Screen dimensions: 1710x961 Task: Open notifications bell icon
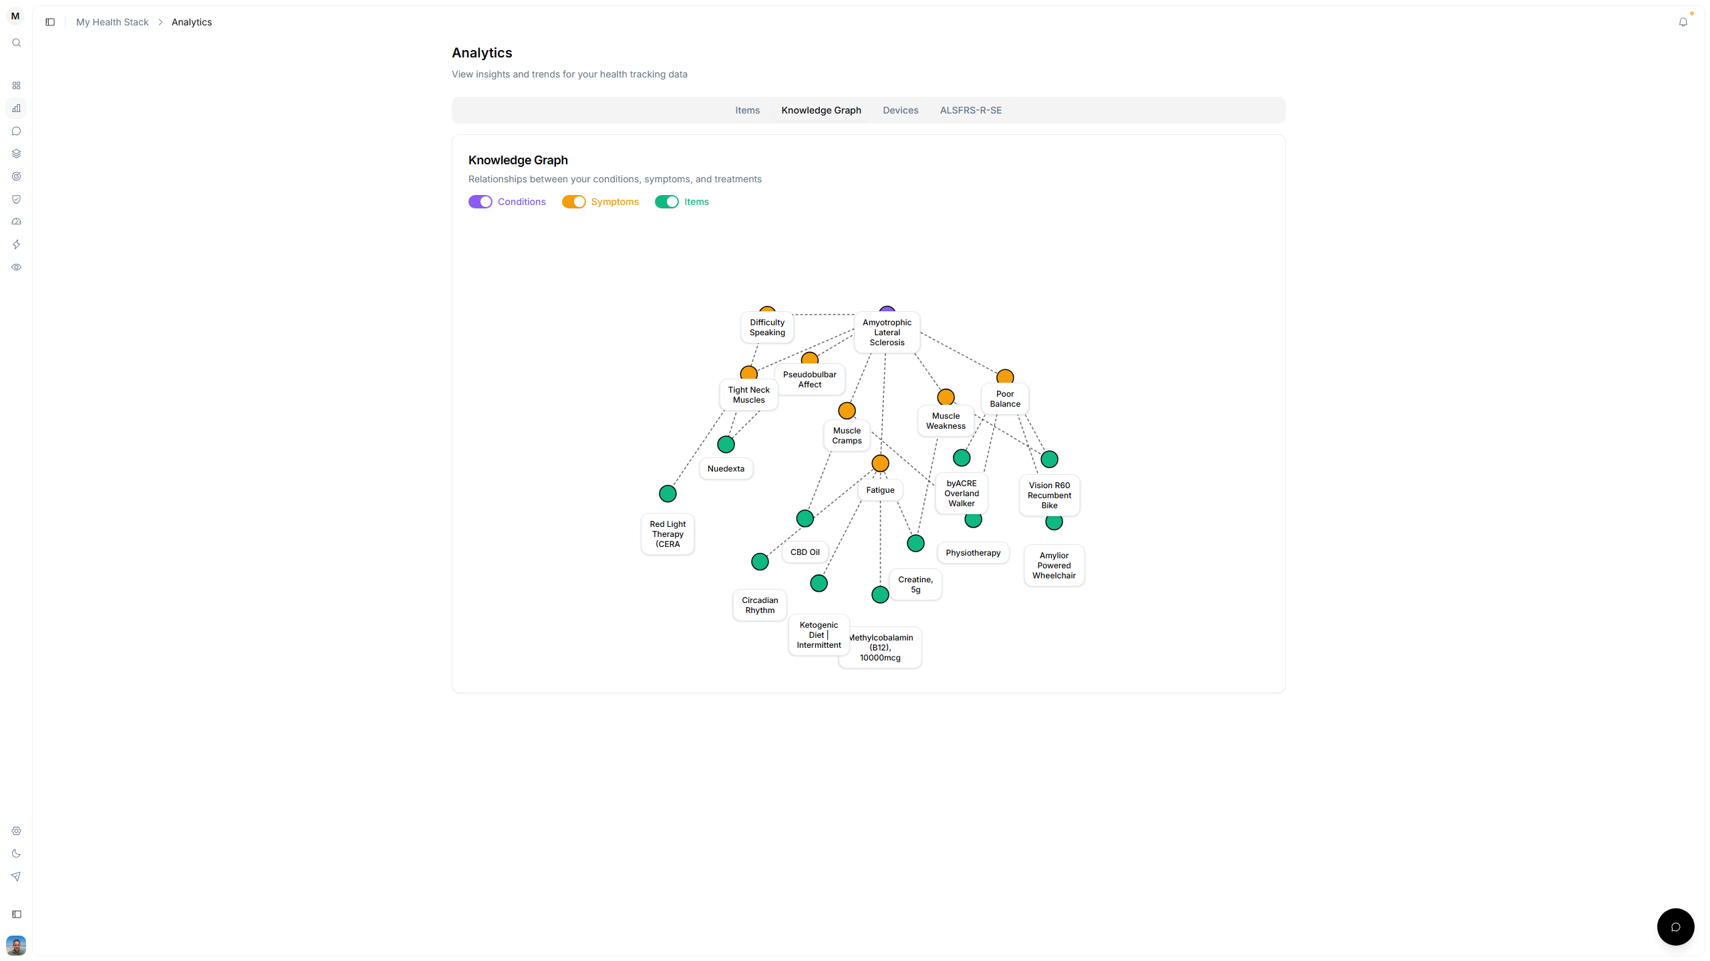(x=1683, y=22)
